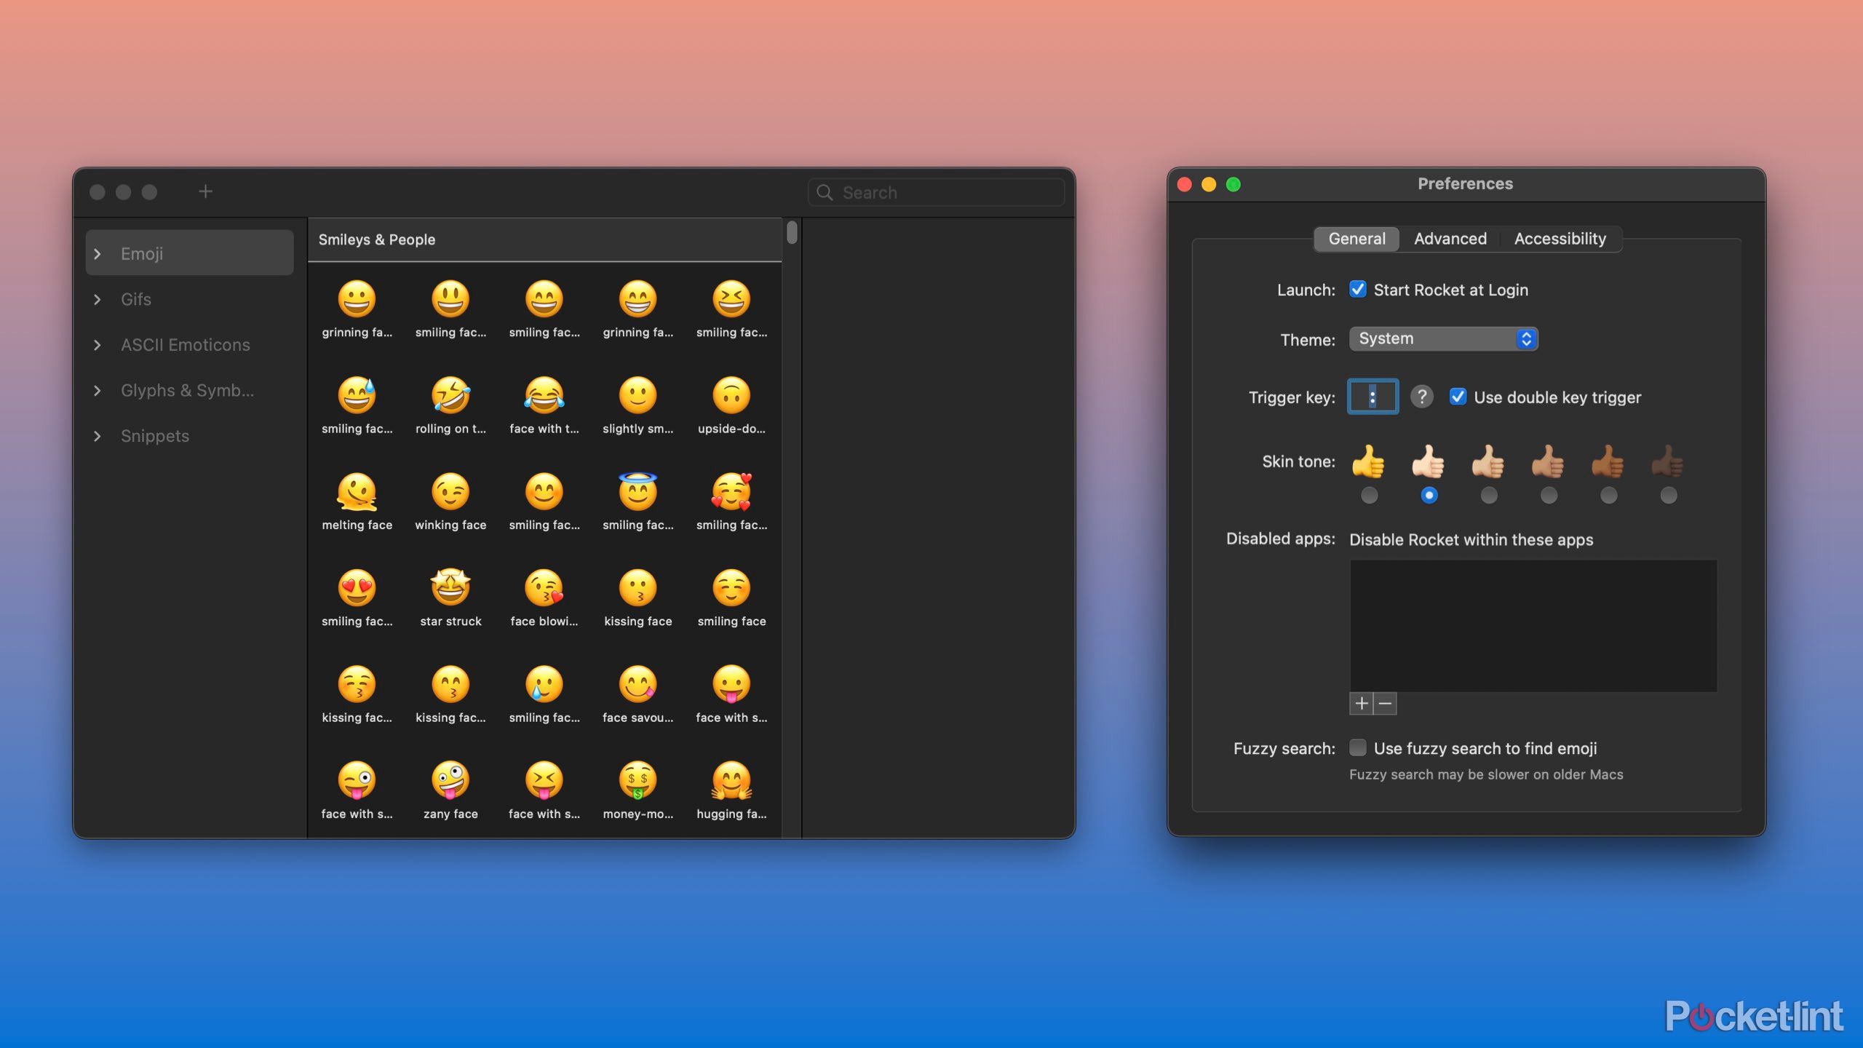This screenshot has height=1048, width=1863.
Task: Select the darkest skin tone radio button
Action: click(x=1669, y=496)
